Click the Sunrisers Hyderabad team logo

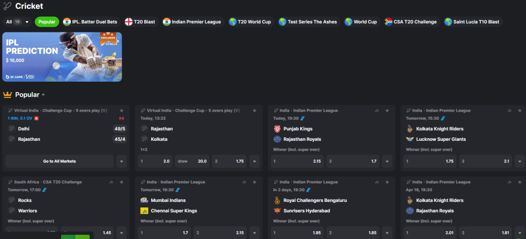coord(277,210)
